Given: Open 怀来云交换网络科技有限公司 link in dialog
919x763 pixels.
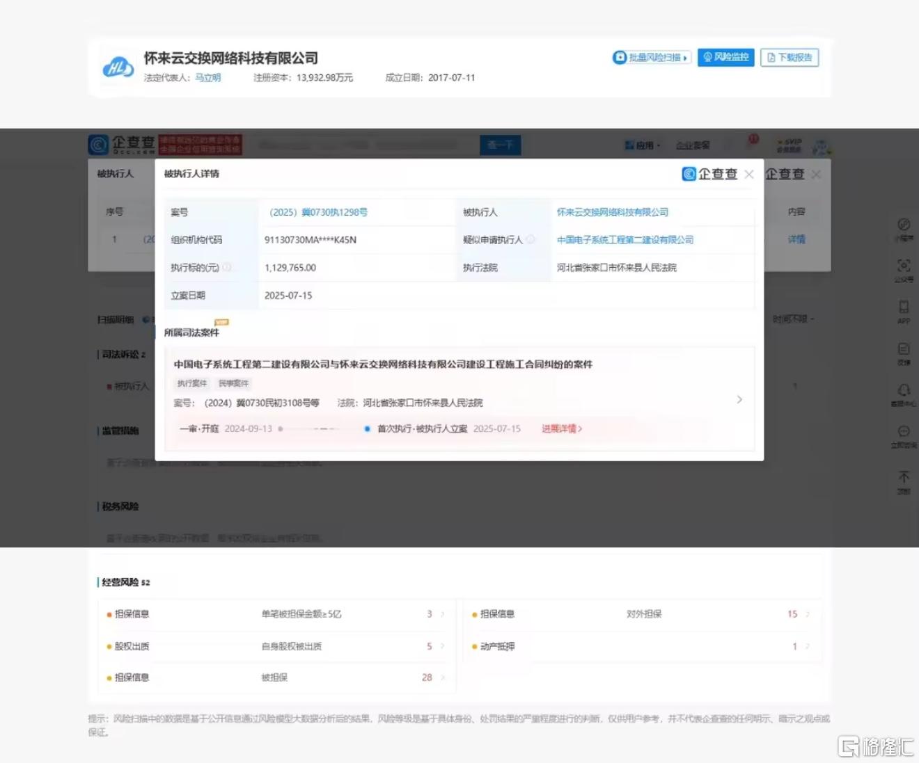Looking at the screenshot, I should [613, 212].
